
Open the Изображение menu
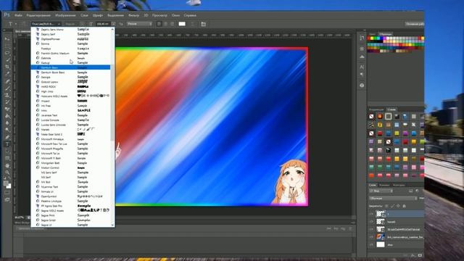[x=65, y=15]
